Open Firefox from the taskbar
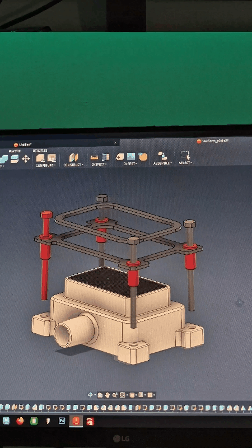 pyautogui.click(x=20, y=421)
